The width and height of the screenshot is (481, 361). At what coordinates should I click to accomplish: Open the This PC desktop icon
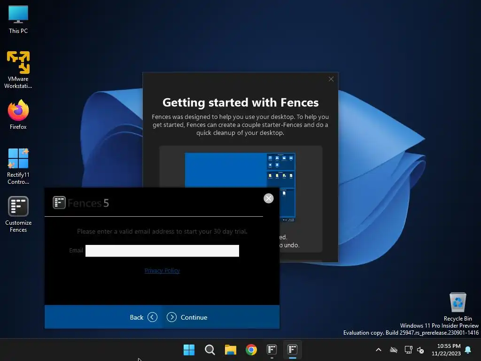pyautogui.click(x=18, y=20)
